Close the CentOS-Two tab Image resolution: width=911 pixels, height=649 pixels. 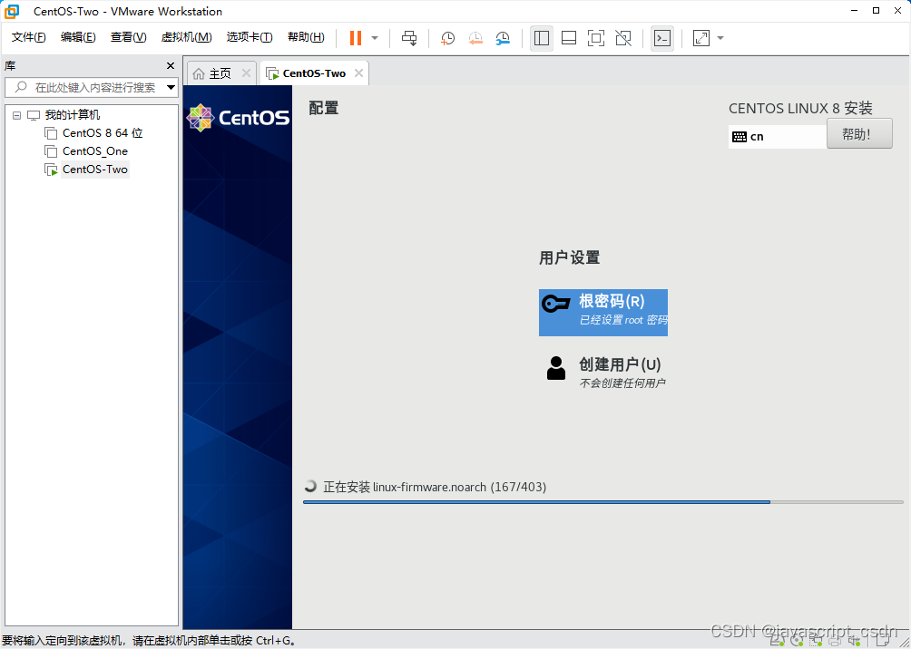click(358, 73)
